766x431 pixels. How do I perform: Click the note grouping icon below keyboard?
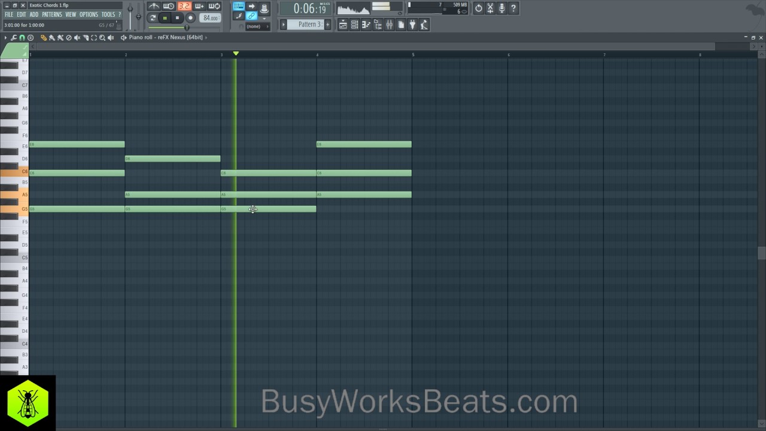(x=239, y=16)
